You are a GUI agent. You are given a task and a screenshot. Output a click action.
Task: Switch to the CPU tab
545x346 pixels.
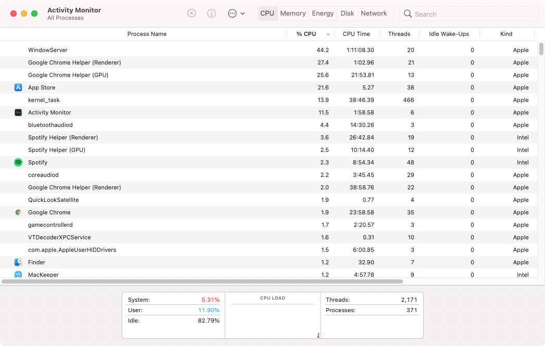click(267, 13)
